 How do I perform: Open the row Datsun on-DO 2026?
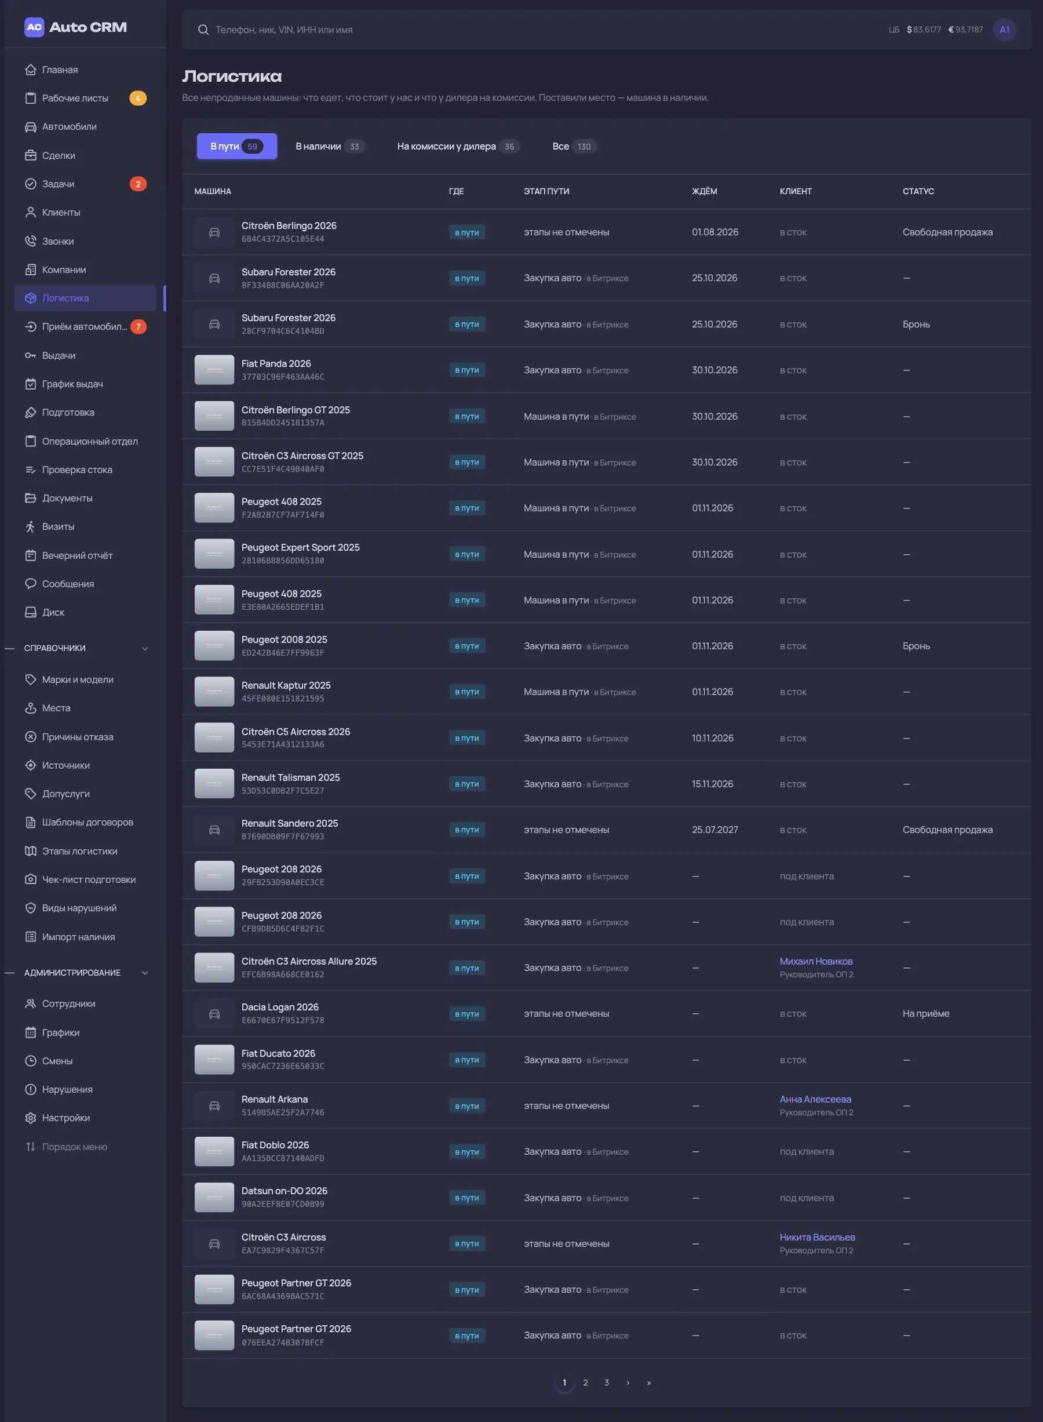click(606, 1198)
